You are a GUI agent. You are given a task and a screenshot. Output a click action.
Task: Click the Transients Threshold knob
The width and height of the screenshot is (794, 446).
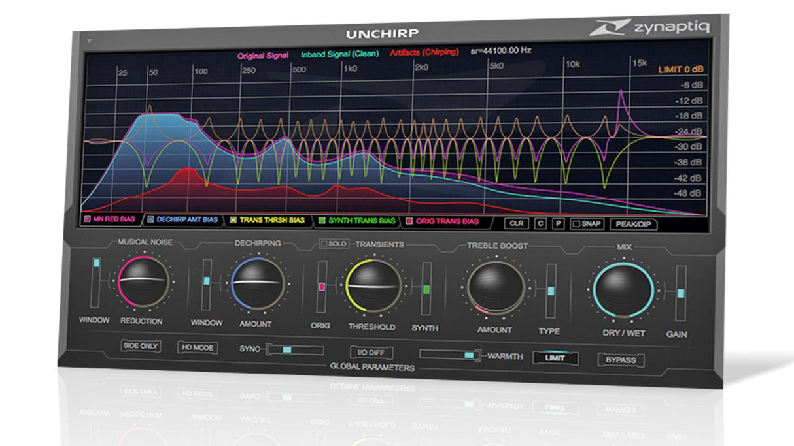(373, 286)
